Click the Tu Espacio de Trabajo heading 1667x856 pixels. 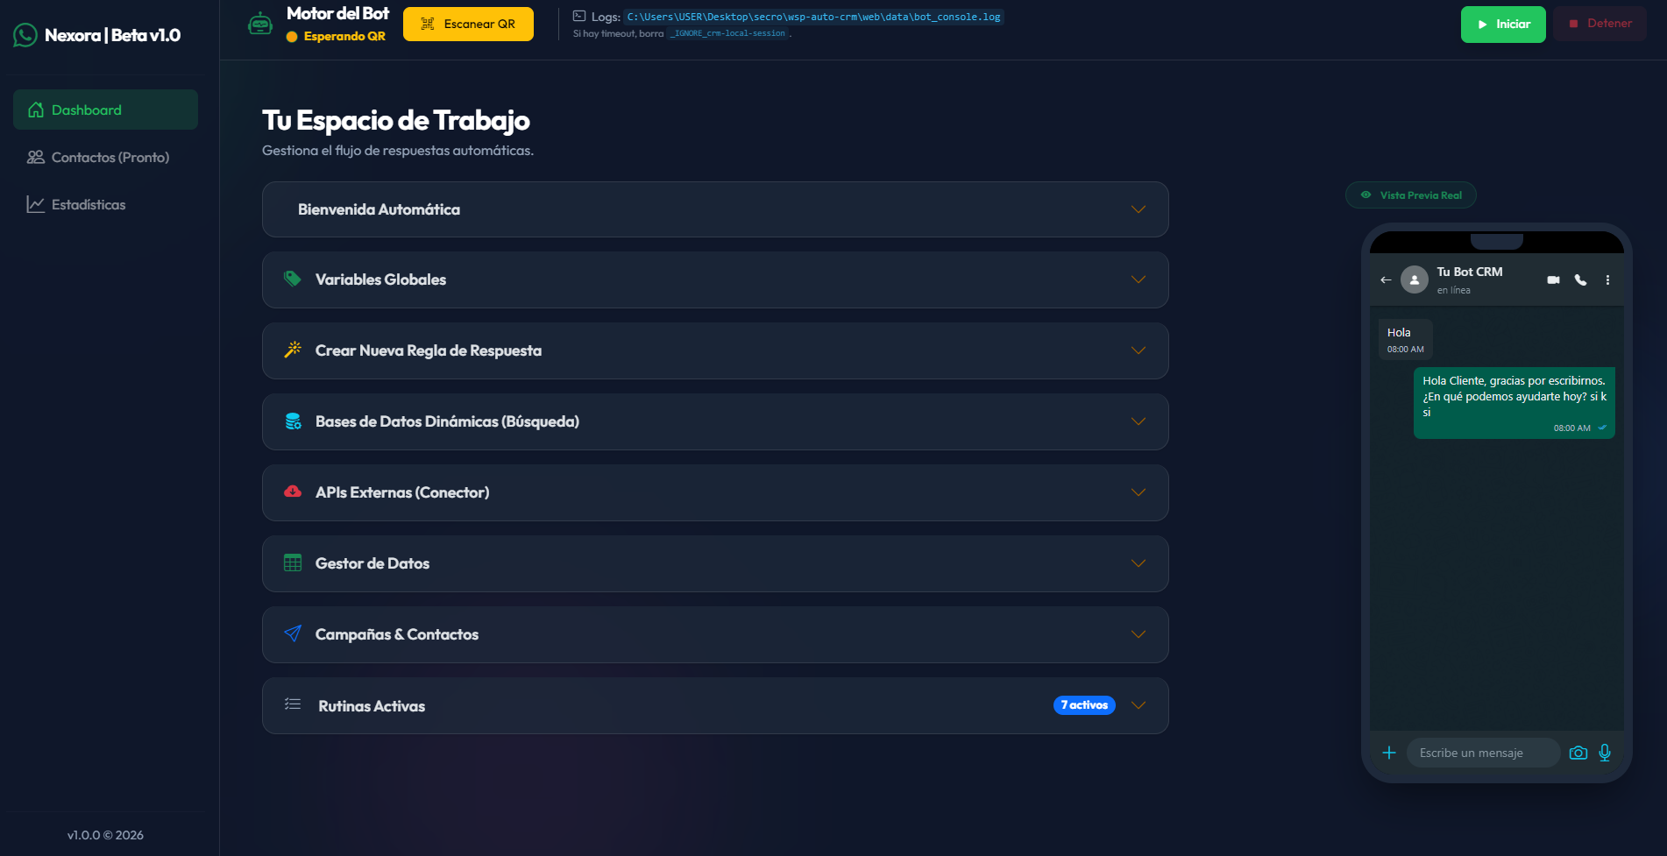[x=396, y=120]
